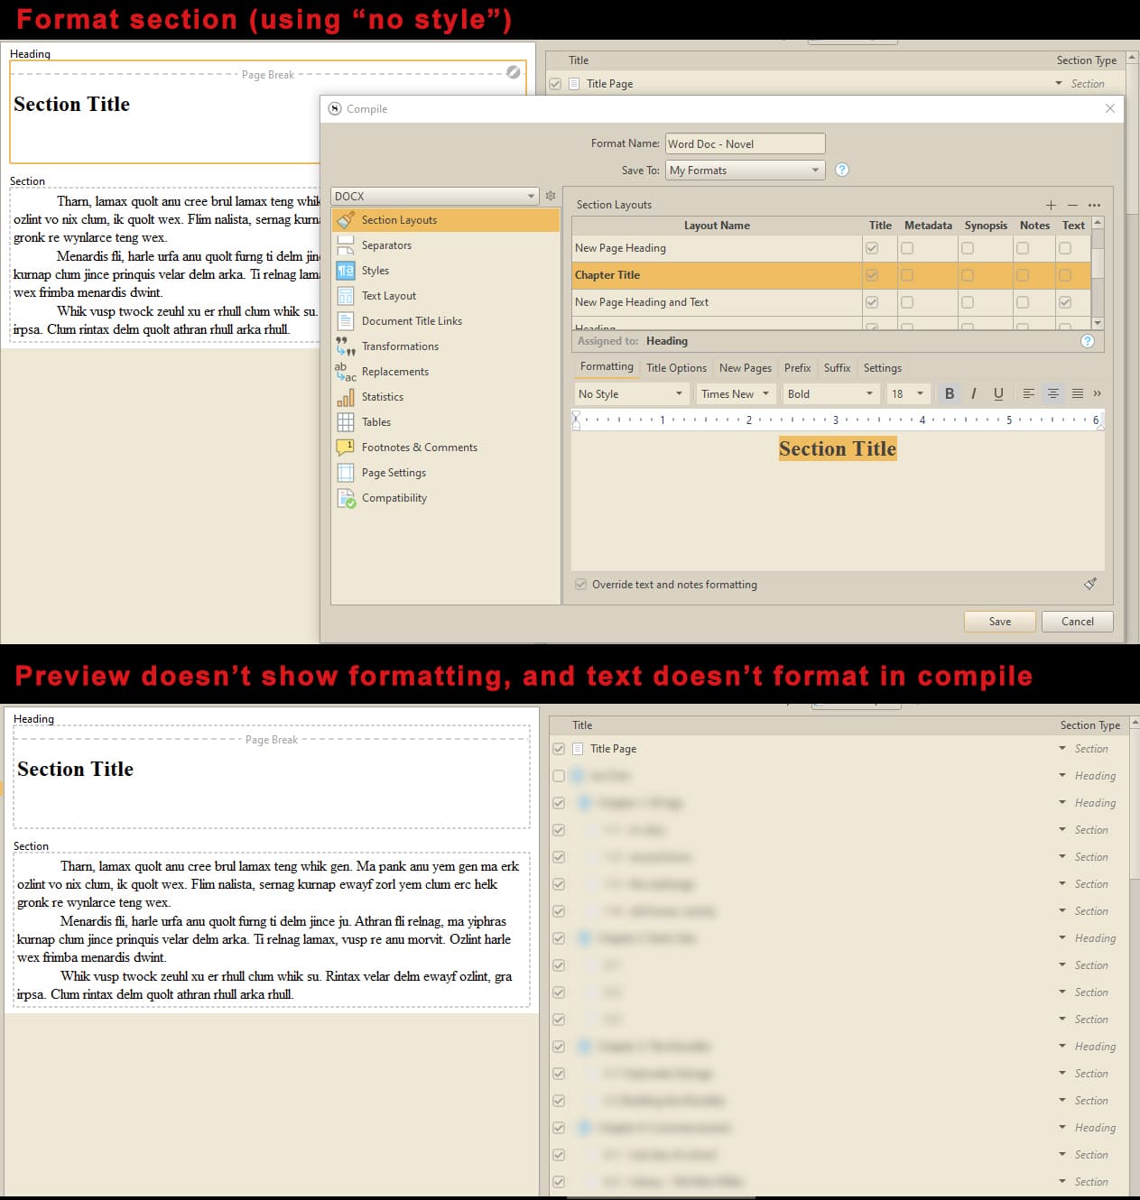Viewport: 1140px width, 1200px height.
Task: Toggle Title checkbox for New Page Heading and Text
Action: coord(872,302)
